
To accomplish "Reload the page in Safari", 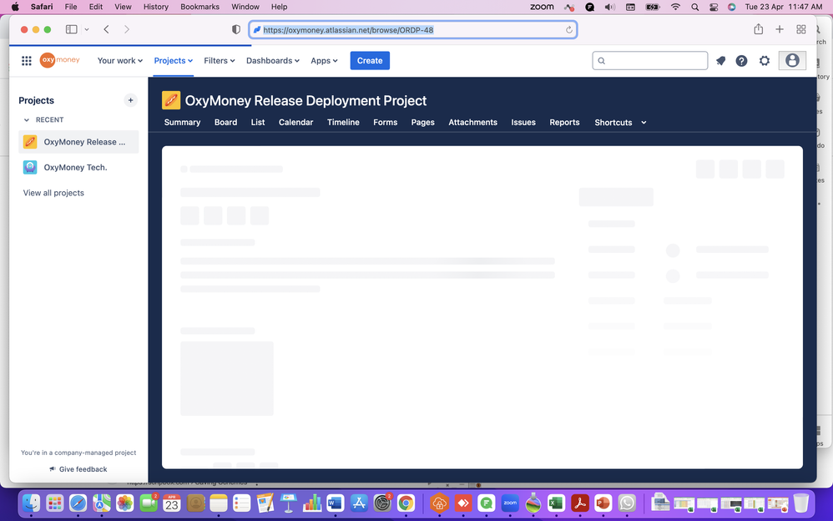I will tap(569, 30).
